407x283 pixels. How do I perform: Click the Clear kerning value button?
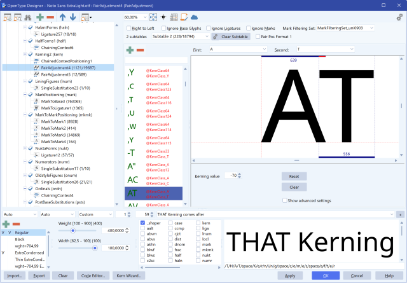(294, 187)
